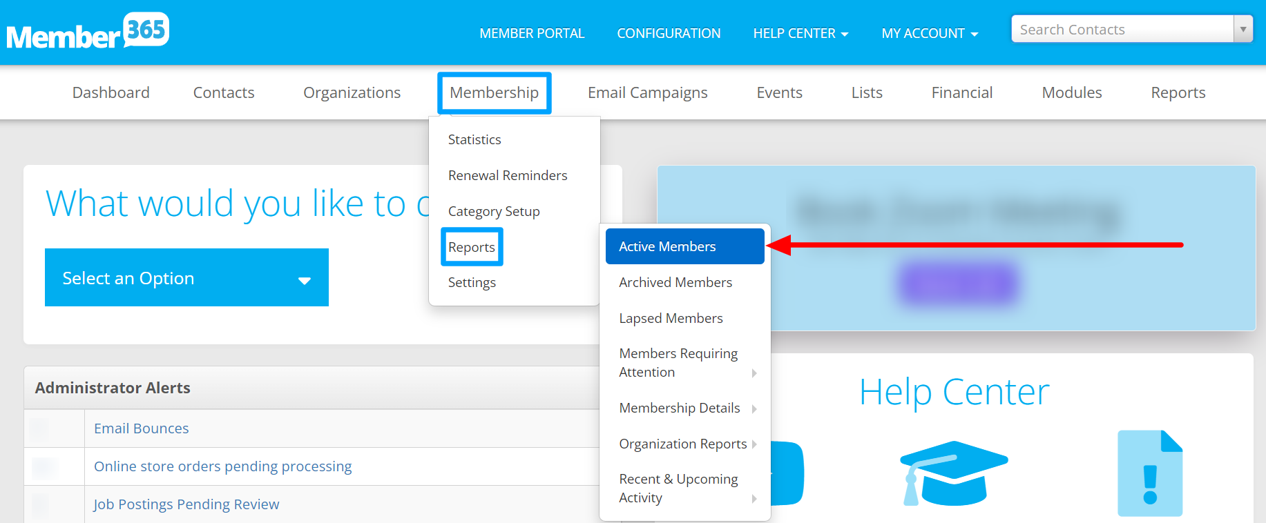Select Renewal Reminders menu item
The width and height of the screenshot is (1266, 523).
click(x=508, y=175)
